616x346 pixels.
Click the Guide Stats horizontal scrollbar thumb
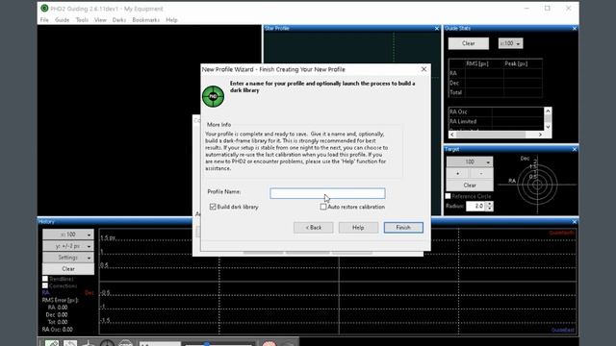click(x=491, y=135)
